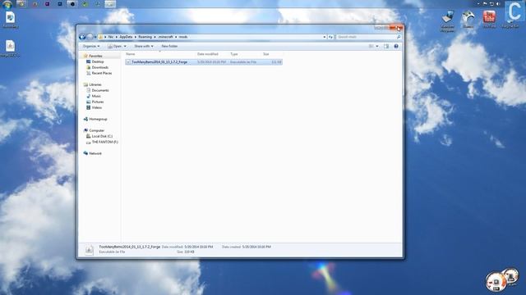Click the volume speaker tray icon
Viewport: 526px width, 295px height.
tap(498, 3)
